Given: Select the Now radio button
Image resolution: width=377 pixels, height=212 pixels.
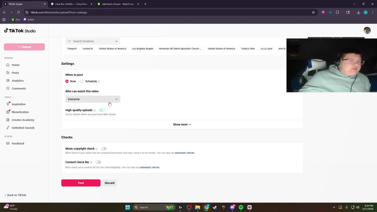Looking at the screenshot, I should [67, 81].
